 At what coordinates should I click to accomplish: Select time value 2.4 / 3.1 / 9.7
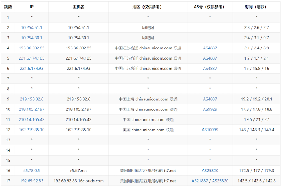tap(256, 38)
